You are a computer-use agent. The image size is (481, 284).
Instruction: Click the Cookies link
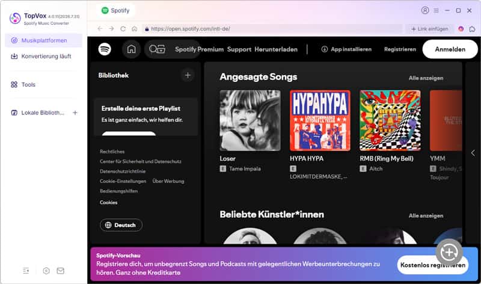tap(109, 202)
